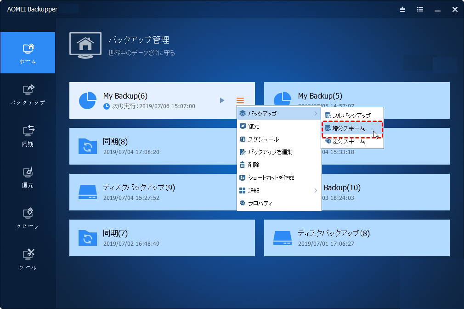The image size is (464, 309).
Task: Click the disk icon of ディスクバックアップ(9)
Action: 88,192
